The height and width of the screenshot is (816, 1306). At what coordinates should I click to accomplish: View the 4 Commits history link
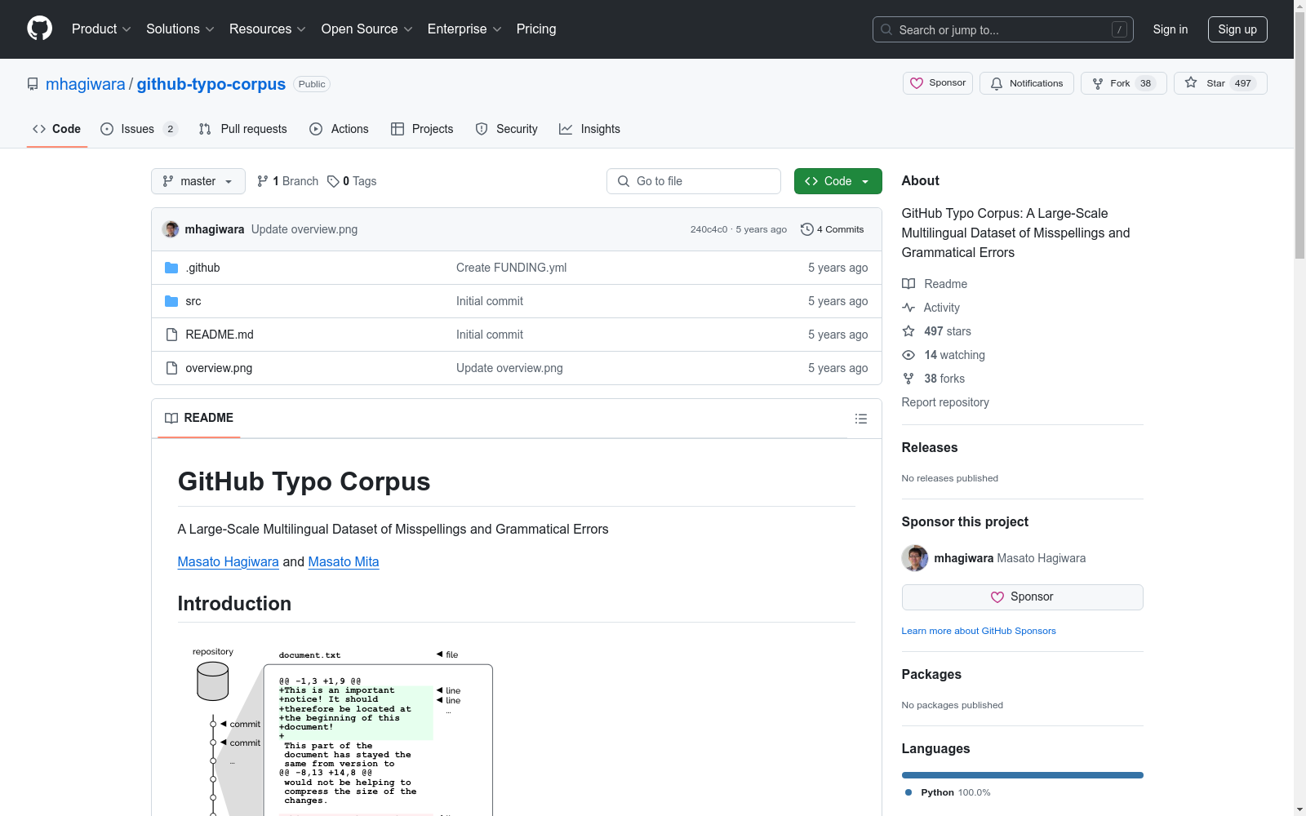(833, 229)
